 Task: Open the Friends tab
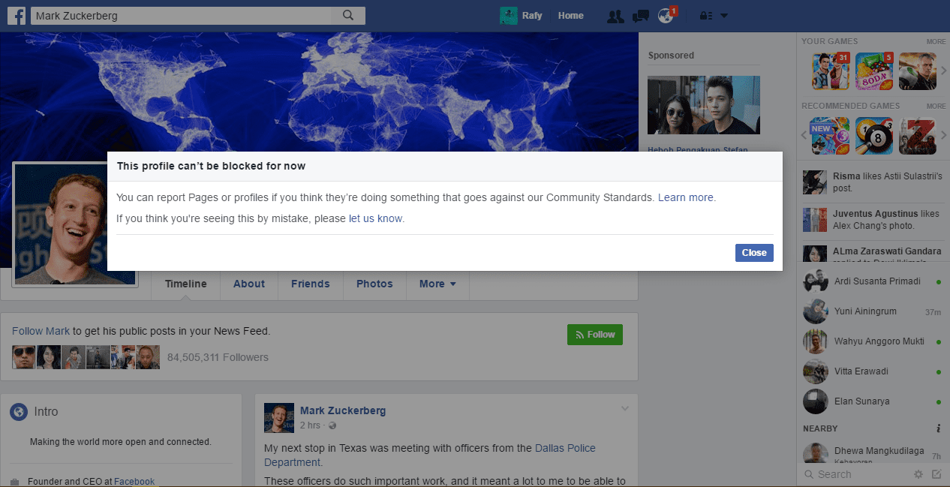pyautogui.click(x=311, y=284)
